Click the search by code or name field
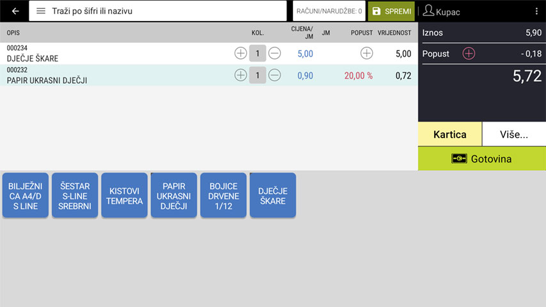 158,11
